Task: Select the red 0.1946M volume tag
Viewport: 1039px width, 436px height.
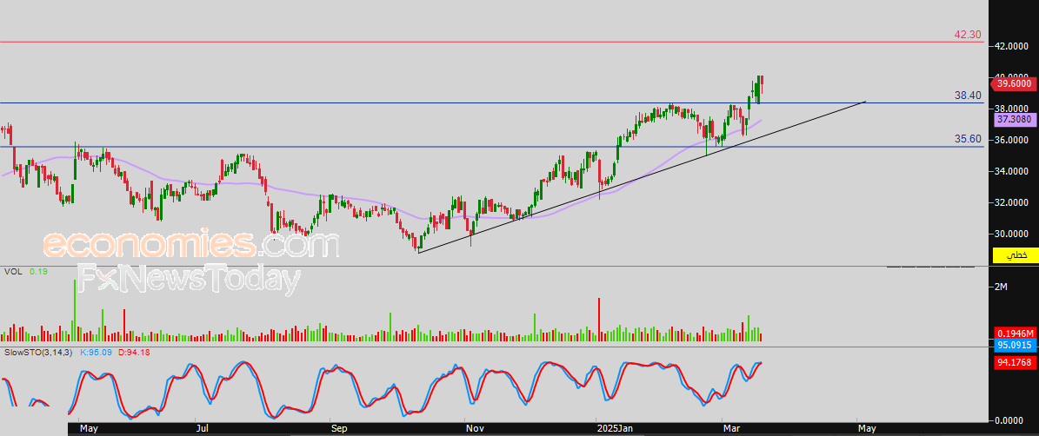Action: coord(1015,334)
